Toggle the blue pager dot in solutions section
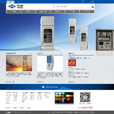 click(30, 54)
